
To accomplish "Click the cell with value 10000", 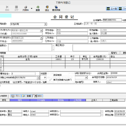I will (58, 59).
